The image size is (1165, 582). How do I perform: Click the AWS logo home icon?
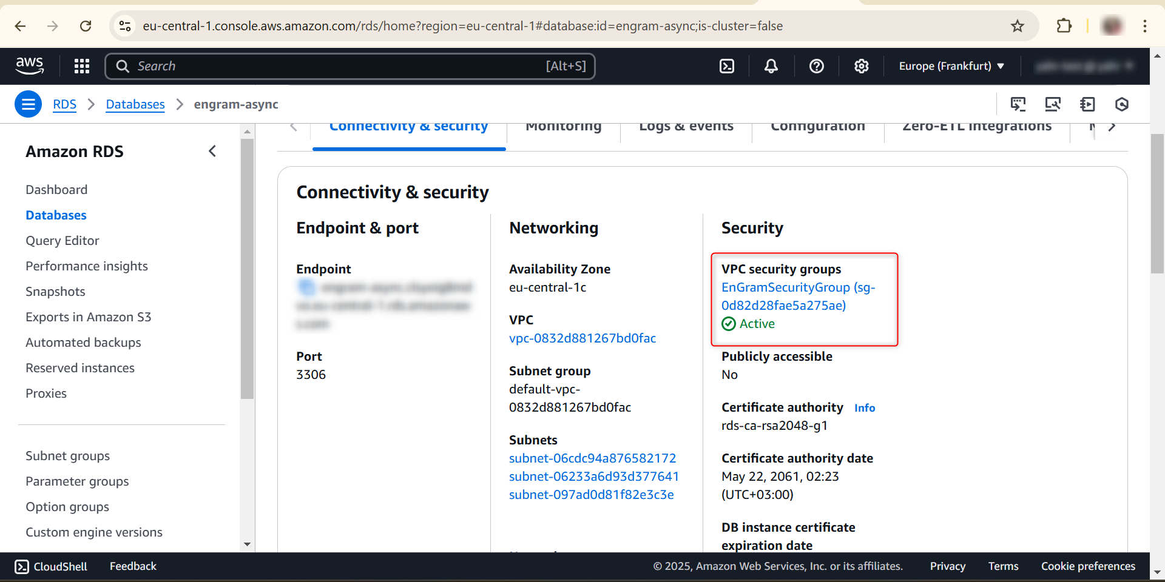click(30, 65)
